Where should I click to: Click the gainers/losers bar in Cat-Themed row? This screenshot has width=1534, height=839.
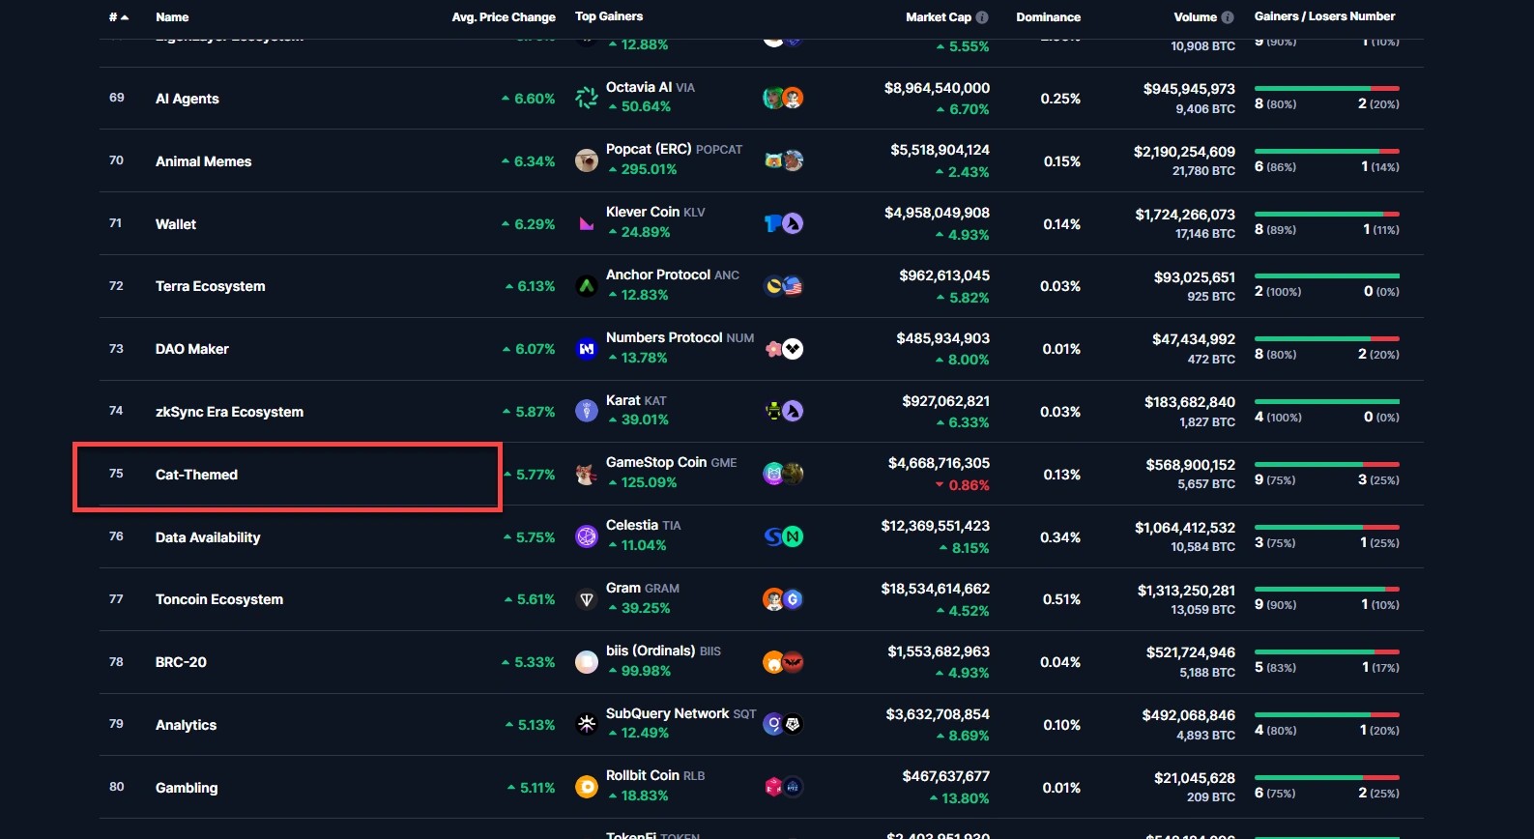1327,464
